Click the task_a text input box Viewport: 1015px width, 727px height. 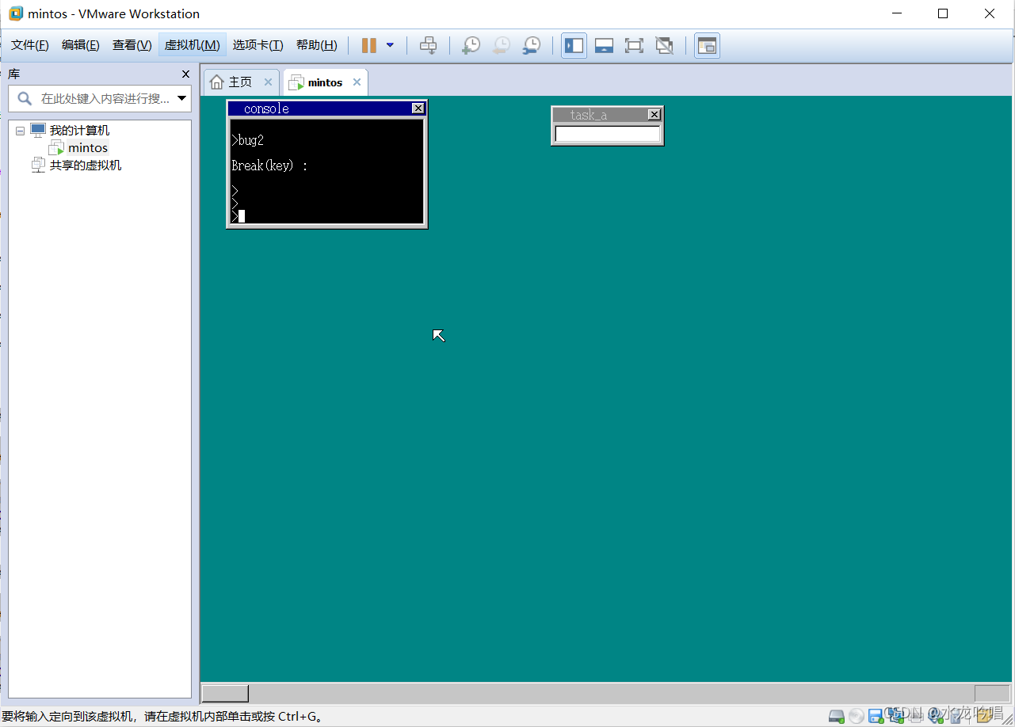608,135
